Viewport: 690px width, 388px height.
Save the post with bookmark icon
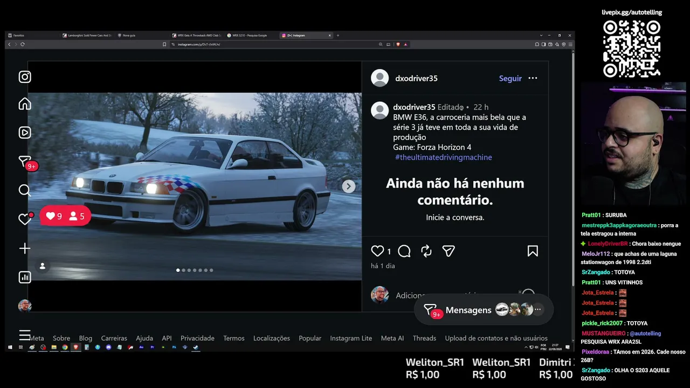click(533, 251)
